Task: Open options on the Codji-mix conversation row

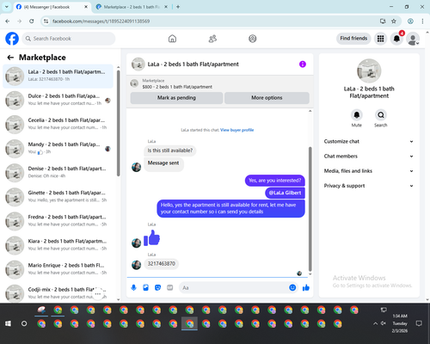Action: (x=98, y=294)
